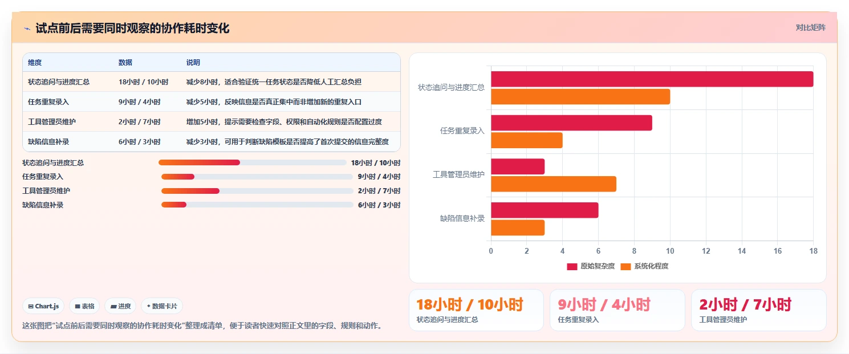Viewport: 849px width, 354px height.
Task: Click chart axis label 工具管理员维护
Action: (458, 174)
